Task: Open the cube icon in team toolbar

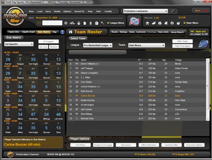Action: click(178, 23)
